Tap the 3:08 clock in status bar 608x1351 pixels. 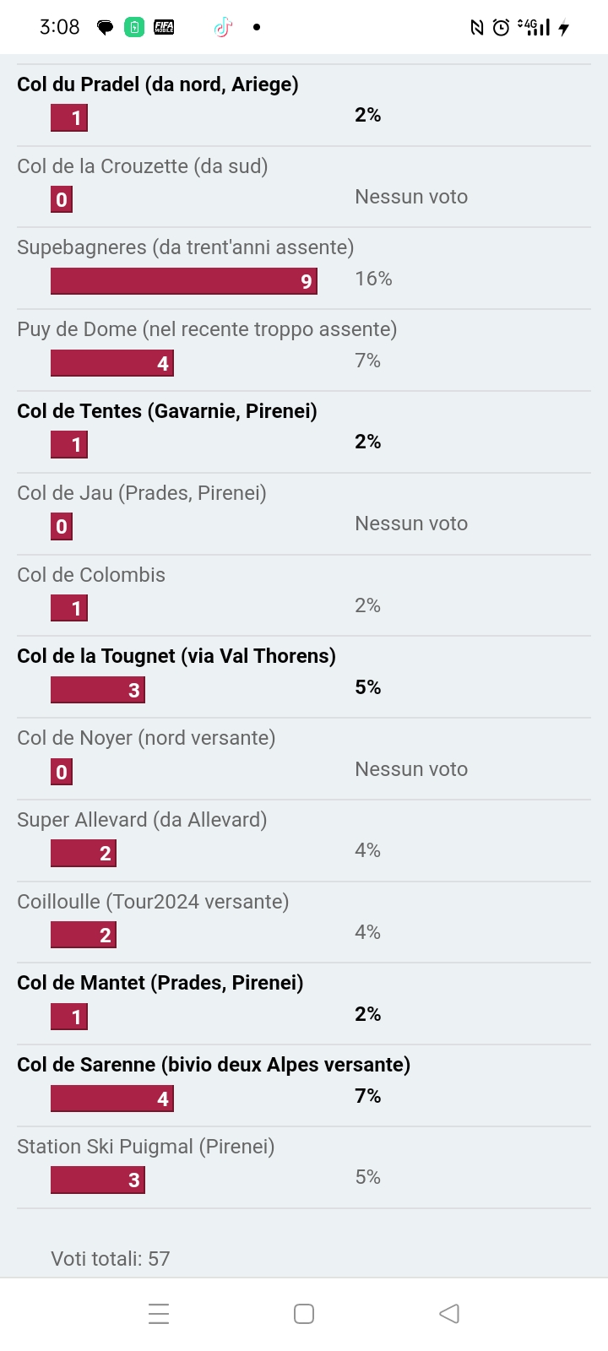[60, 27]
